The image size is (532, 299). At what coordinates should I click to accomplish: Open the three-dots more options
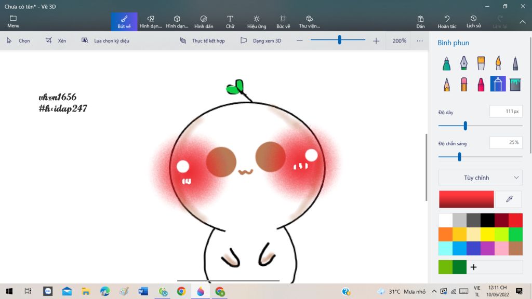[x=420, y=40]
